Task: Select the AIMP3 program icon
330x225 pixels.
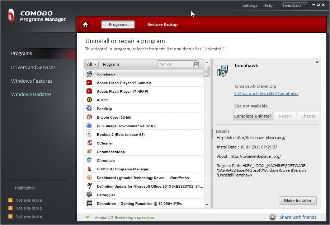Action: click(89, 100)
